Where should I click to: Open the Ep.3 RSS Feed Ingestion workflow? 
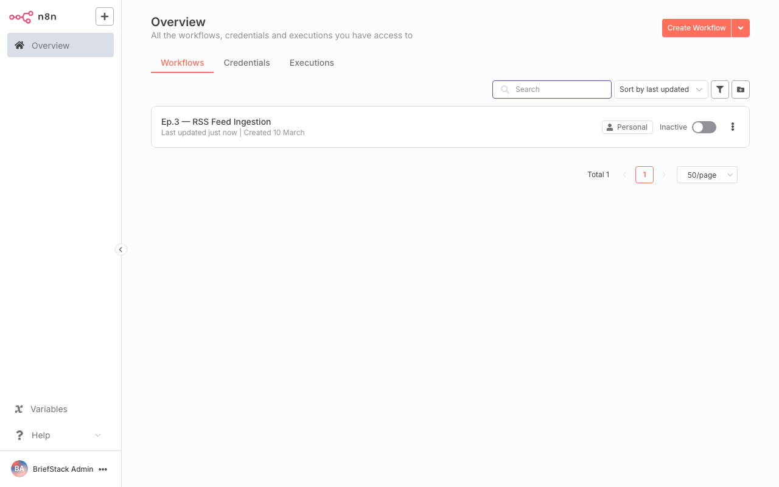pyautogui.click(x=216, y=122)
